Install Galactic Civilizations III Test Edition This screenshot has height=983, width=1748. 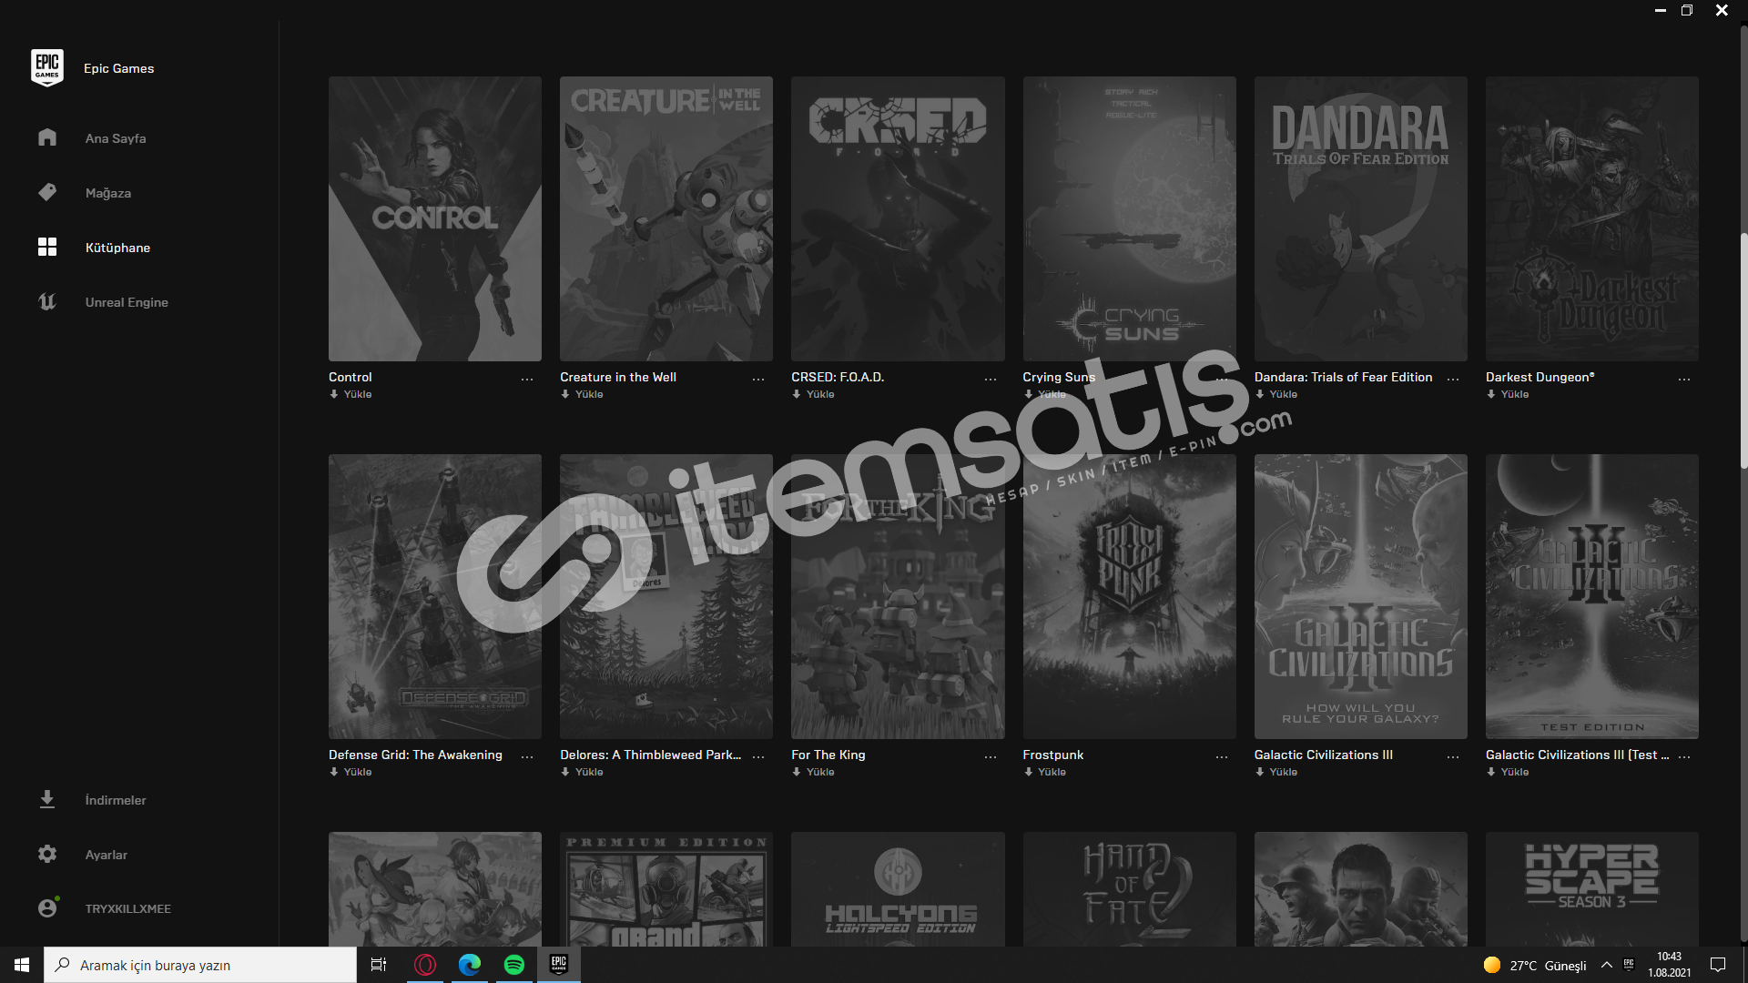pyautogui.click(x=1508, y=772)
